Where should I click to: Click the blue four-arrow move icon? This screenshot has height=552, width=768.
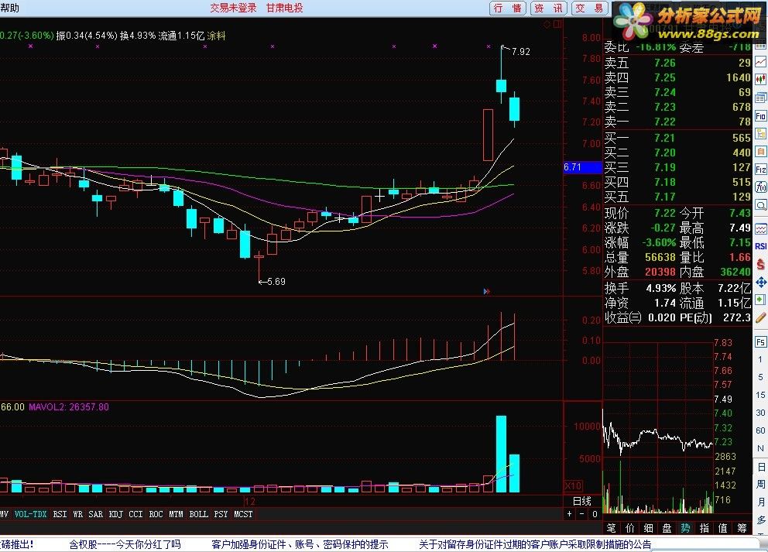coord(761,282)
